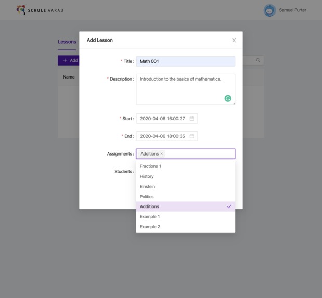The image size is (322, 298).
Task: Focus the Assignments multi-select box
Action: point(185,154)
